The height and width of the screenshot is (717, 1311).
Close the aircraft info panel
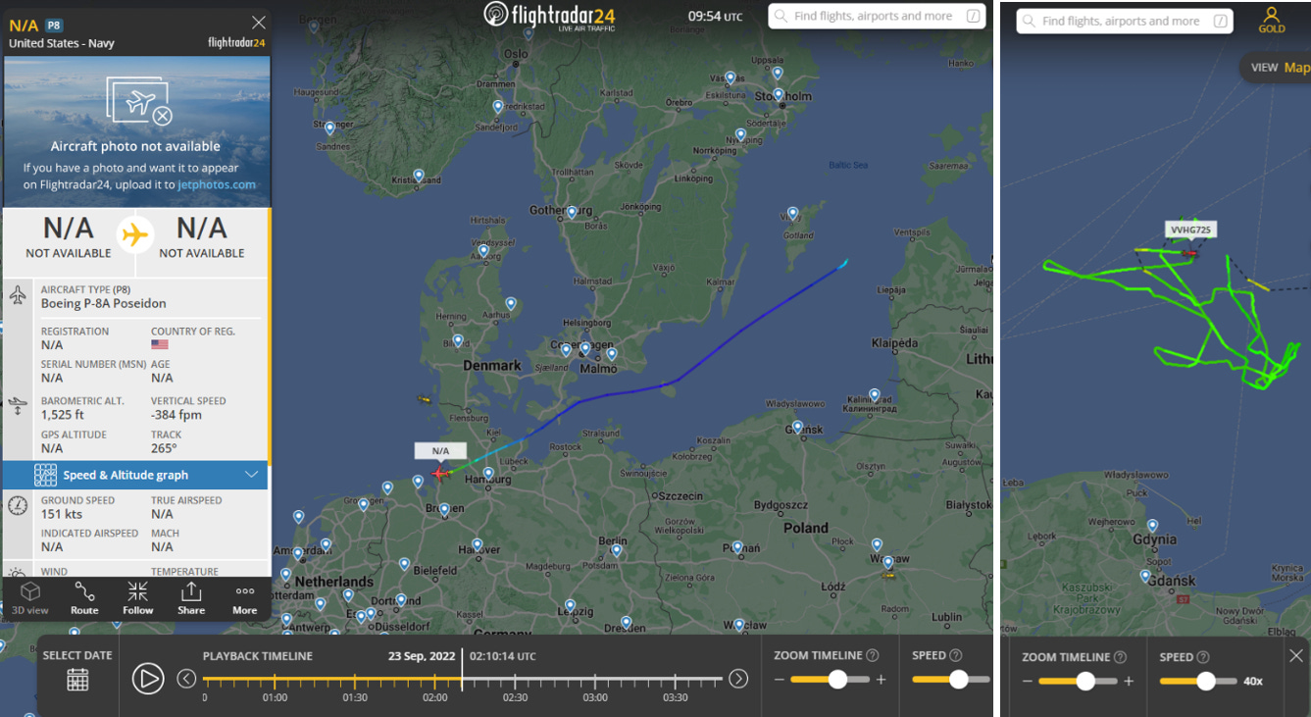pos(259,23)
